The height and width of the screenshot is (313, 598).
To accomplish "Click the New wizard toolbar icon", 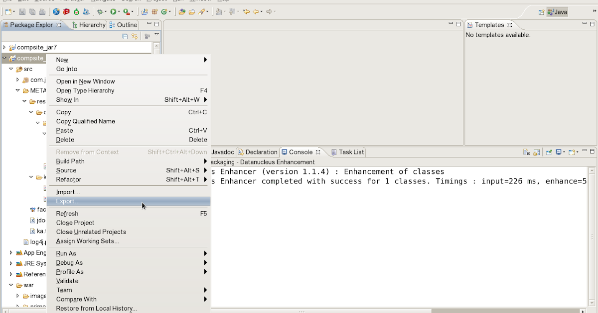I will pyautogui.click(x=8, y=11).
